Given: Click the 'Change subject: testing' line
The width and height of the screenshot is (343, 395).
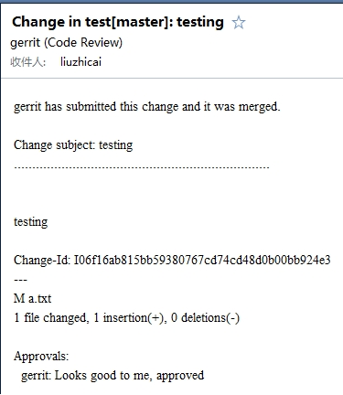Looking at the screenshot, I should pos(73,144).
